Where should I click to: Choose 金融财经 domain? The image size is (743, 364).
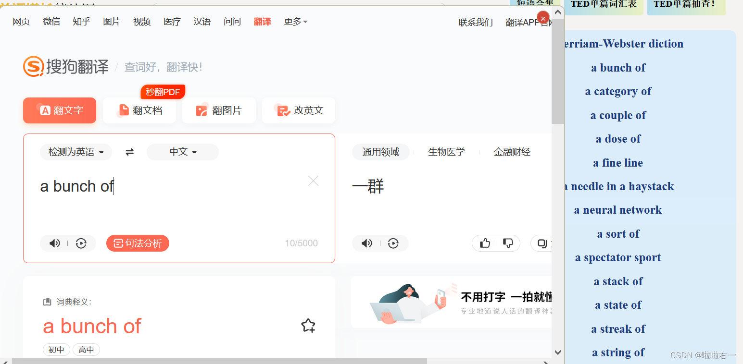[x=512, y=152]
